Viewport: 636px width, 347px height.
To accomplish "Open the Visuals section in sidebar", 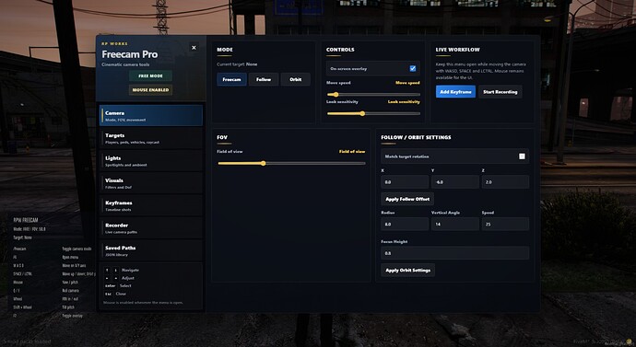I will click(151, 183).
